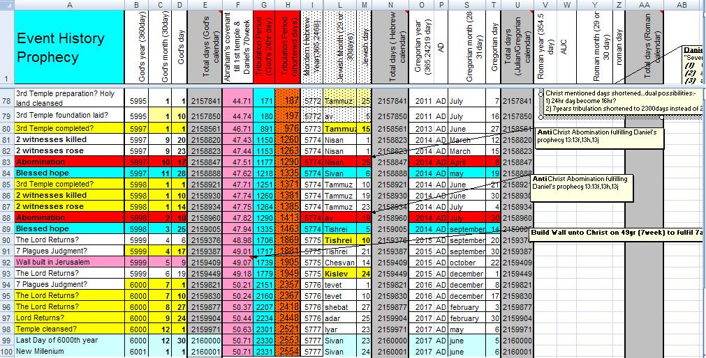Click the 'April' cell in red row 83
This screenshot has width=706, height=358.
click(x=467, y=162)
